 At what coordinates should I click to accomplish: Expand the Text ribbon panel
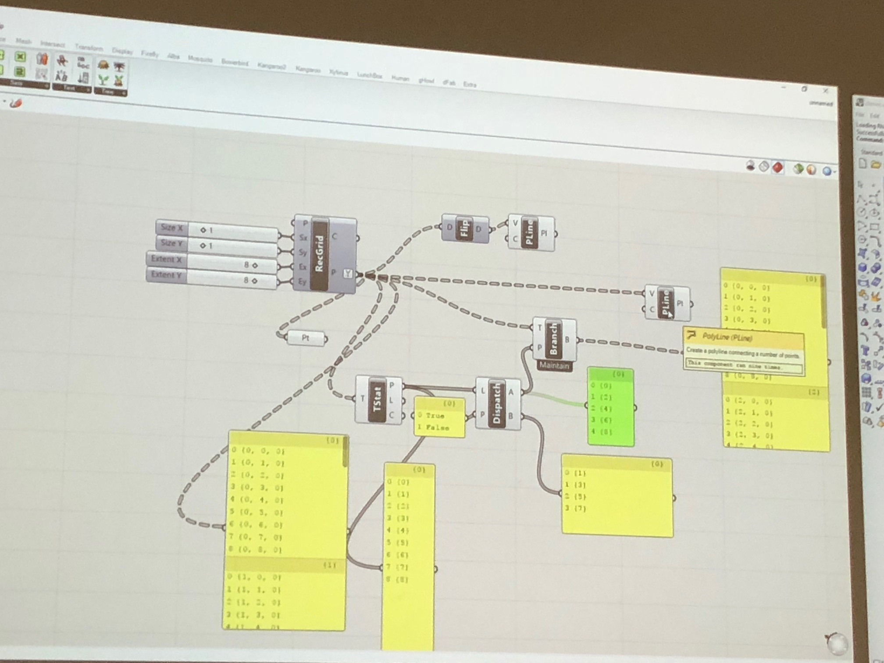click(88, 89)
